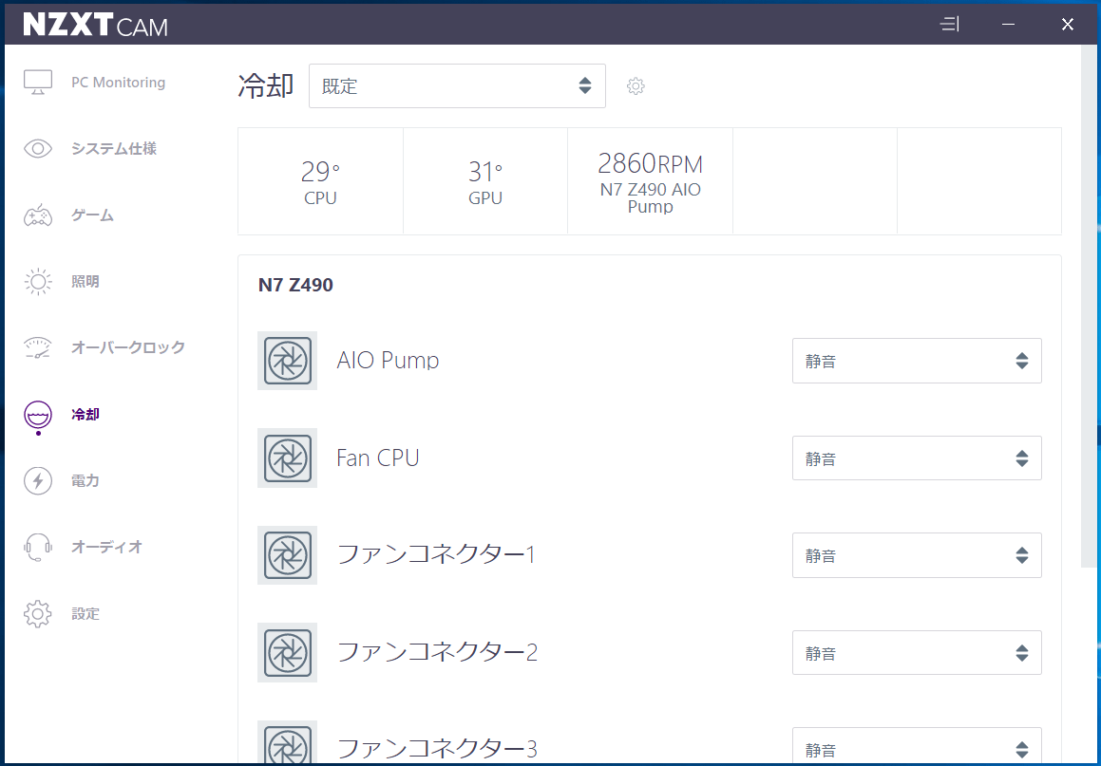Click the ファンコネクター3 label
The width and height of the screenshot is (1101, 766).
click(x=437, y=749)
